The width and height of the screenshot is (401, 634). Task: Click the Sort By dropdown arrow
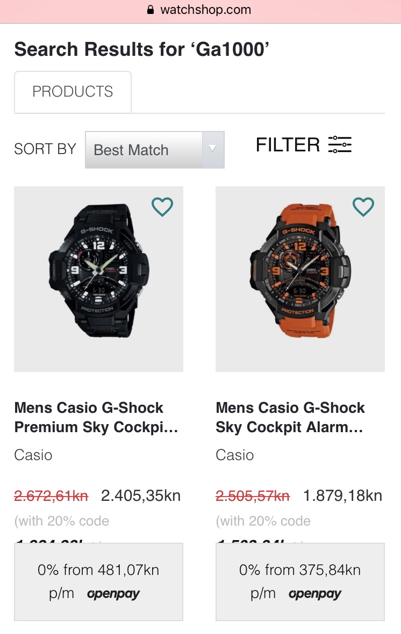[x=213, y=149]
